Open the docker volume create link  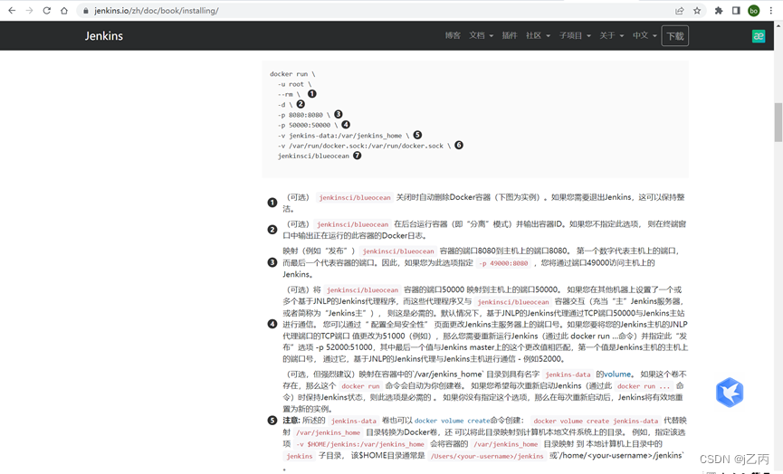click(452, 421)
